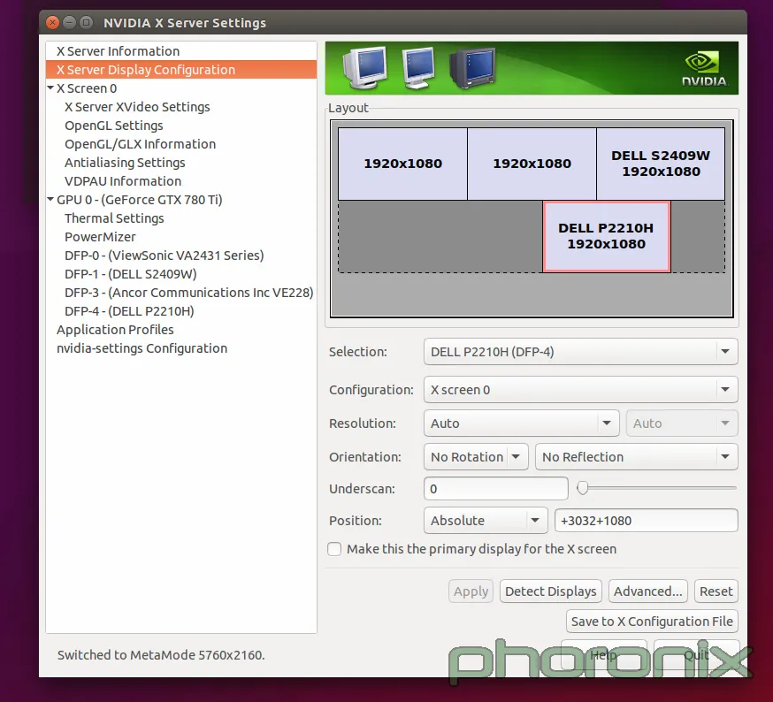Image resolution: width=773 pixels, height=702 pixels.
Task: Collapse the X Screen 0 tree node
Action: [50, 88]
